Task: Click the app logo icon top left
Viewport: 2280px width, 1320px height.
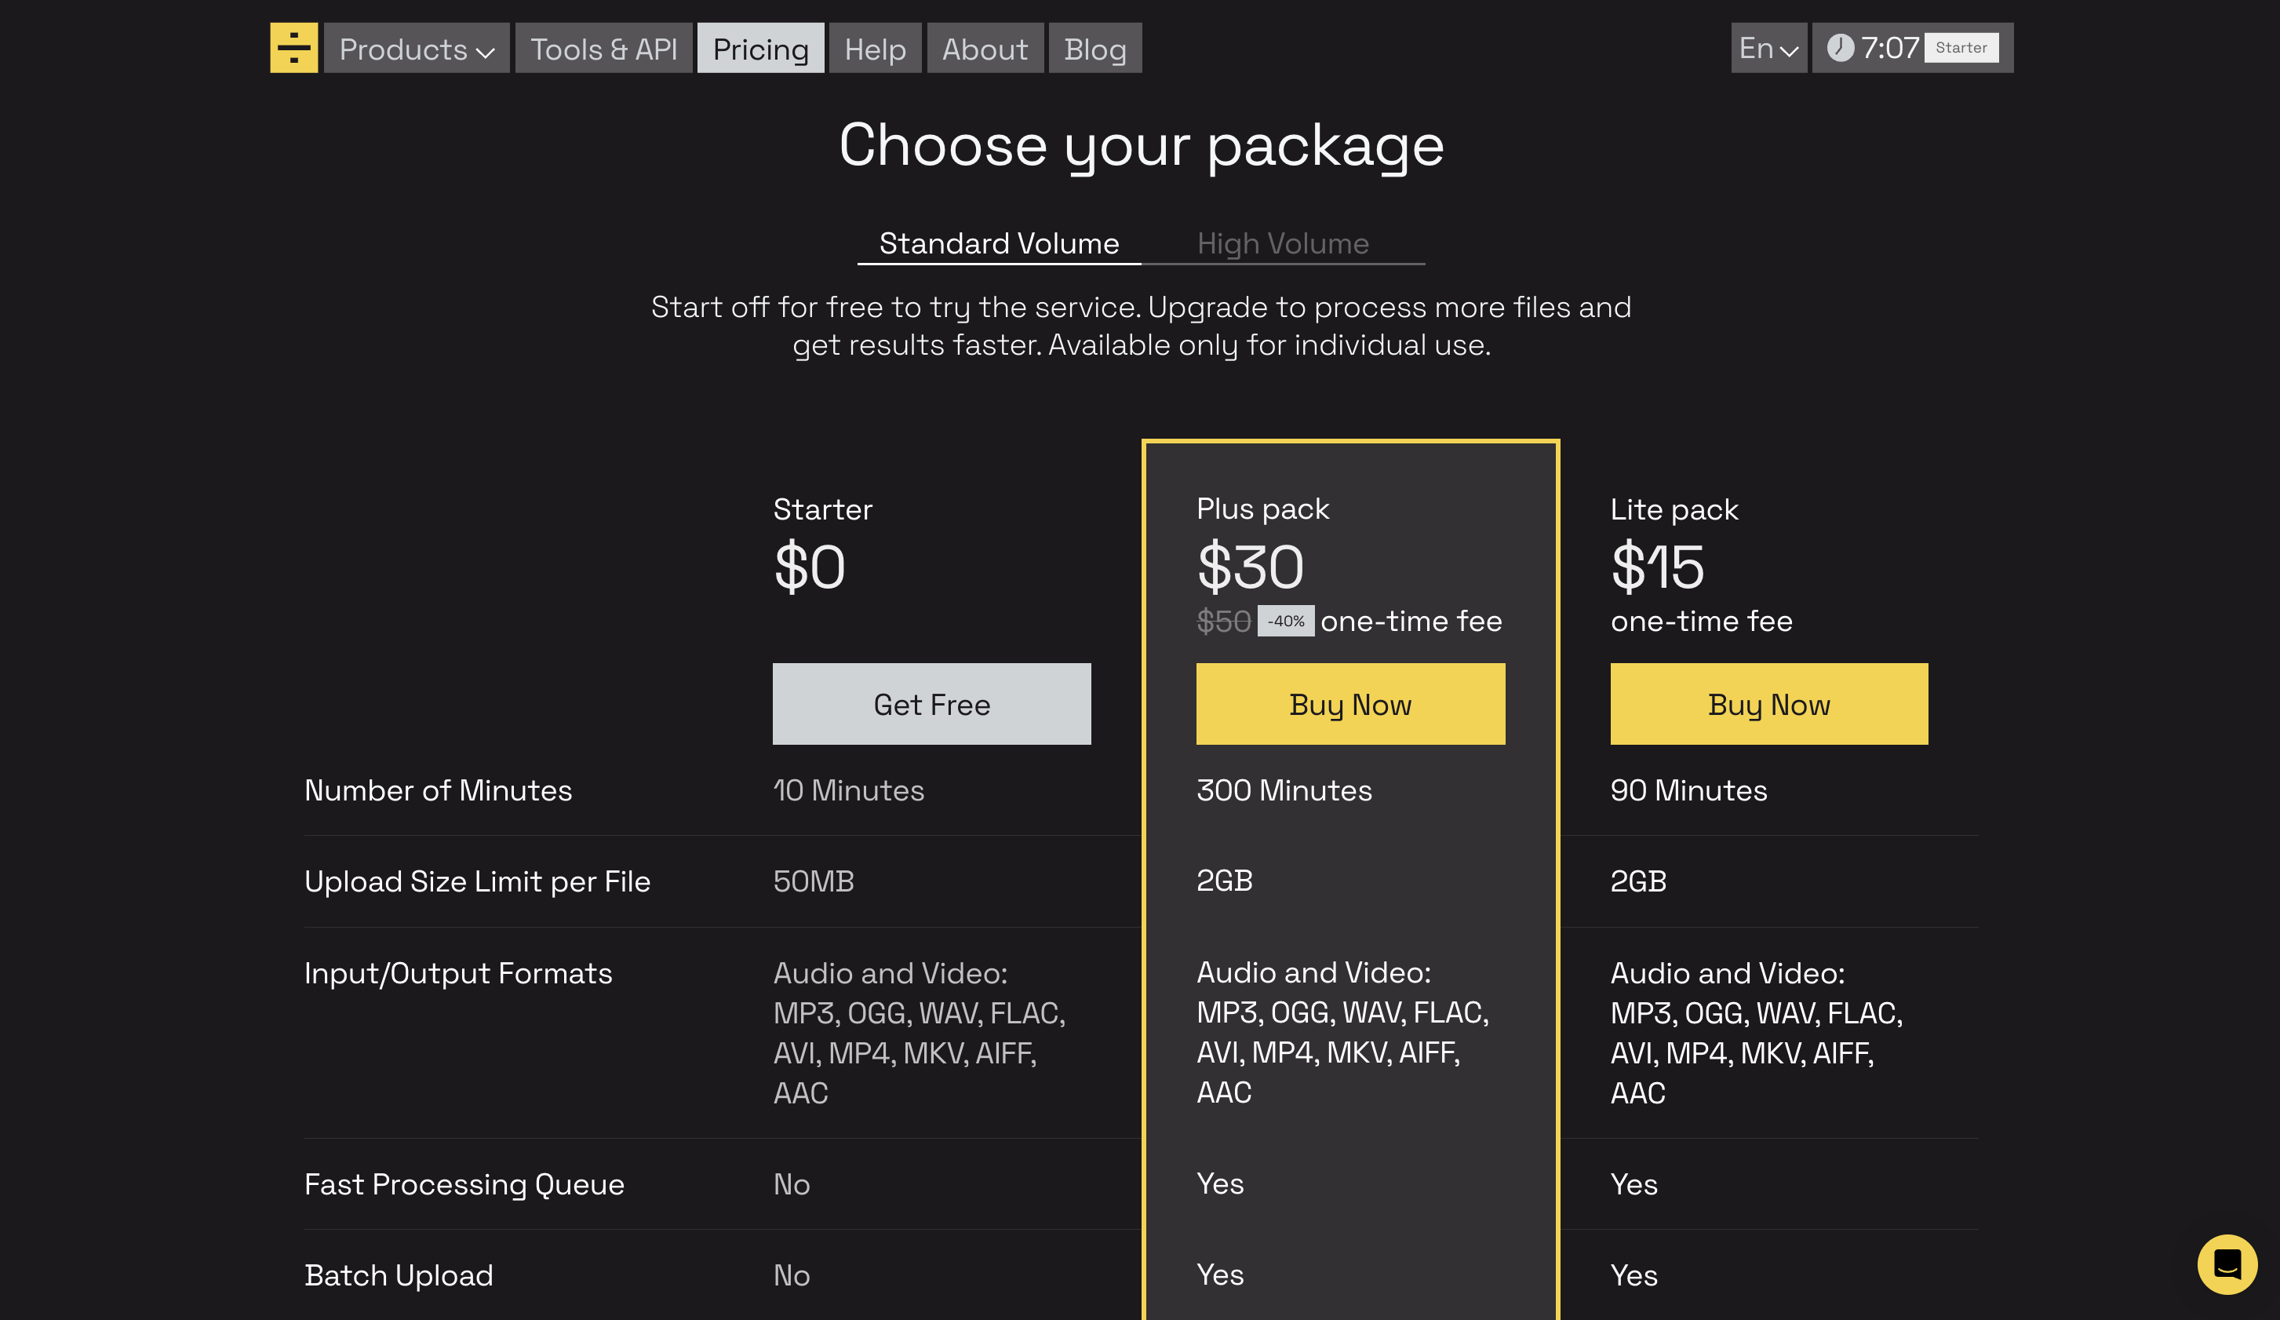Action: point(292,47)
